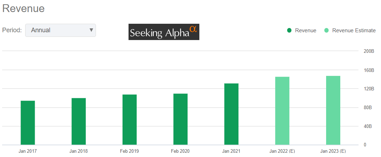The width and height of the screenshot is (381, 157).
Task: Open the Period dropdown set to Annual
Action: click(60, 30)
